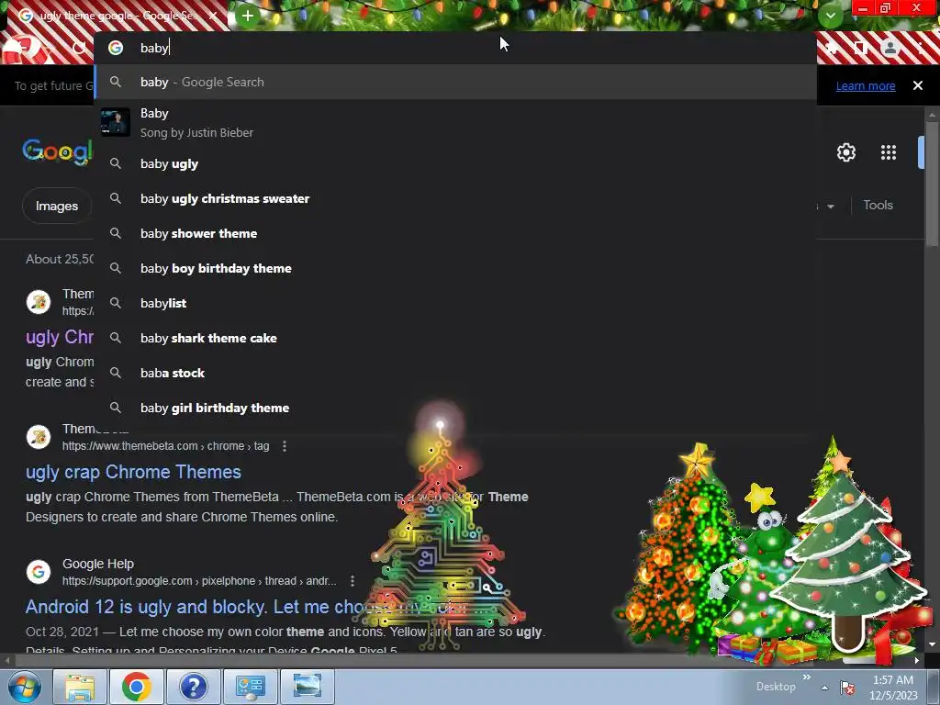Open options dots next to themebeta.com URL

pyautogui.click(x=285, y=446)
